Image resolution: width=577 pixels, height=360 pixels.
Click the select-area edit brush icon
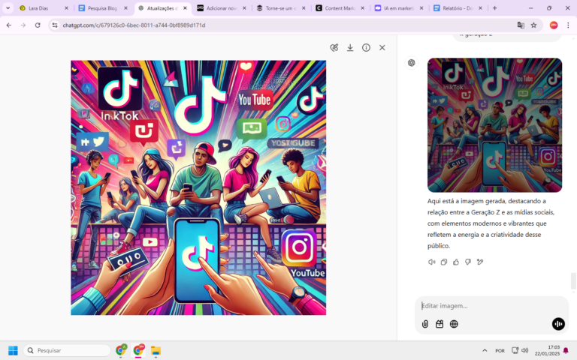334,48
